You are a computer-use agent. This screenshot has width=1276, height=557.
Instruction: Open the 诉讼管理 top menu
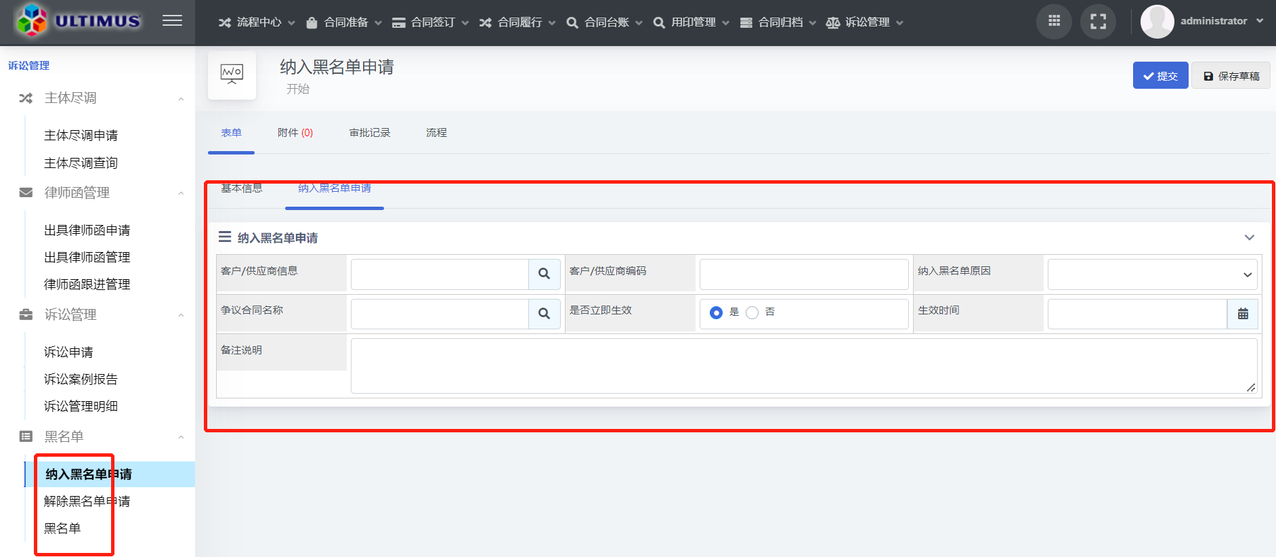pyautogui.click(x=865, y=22)
